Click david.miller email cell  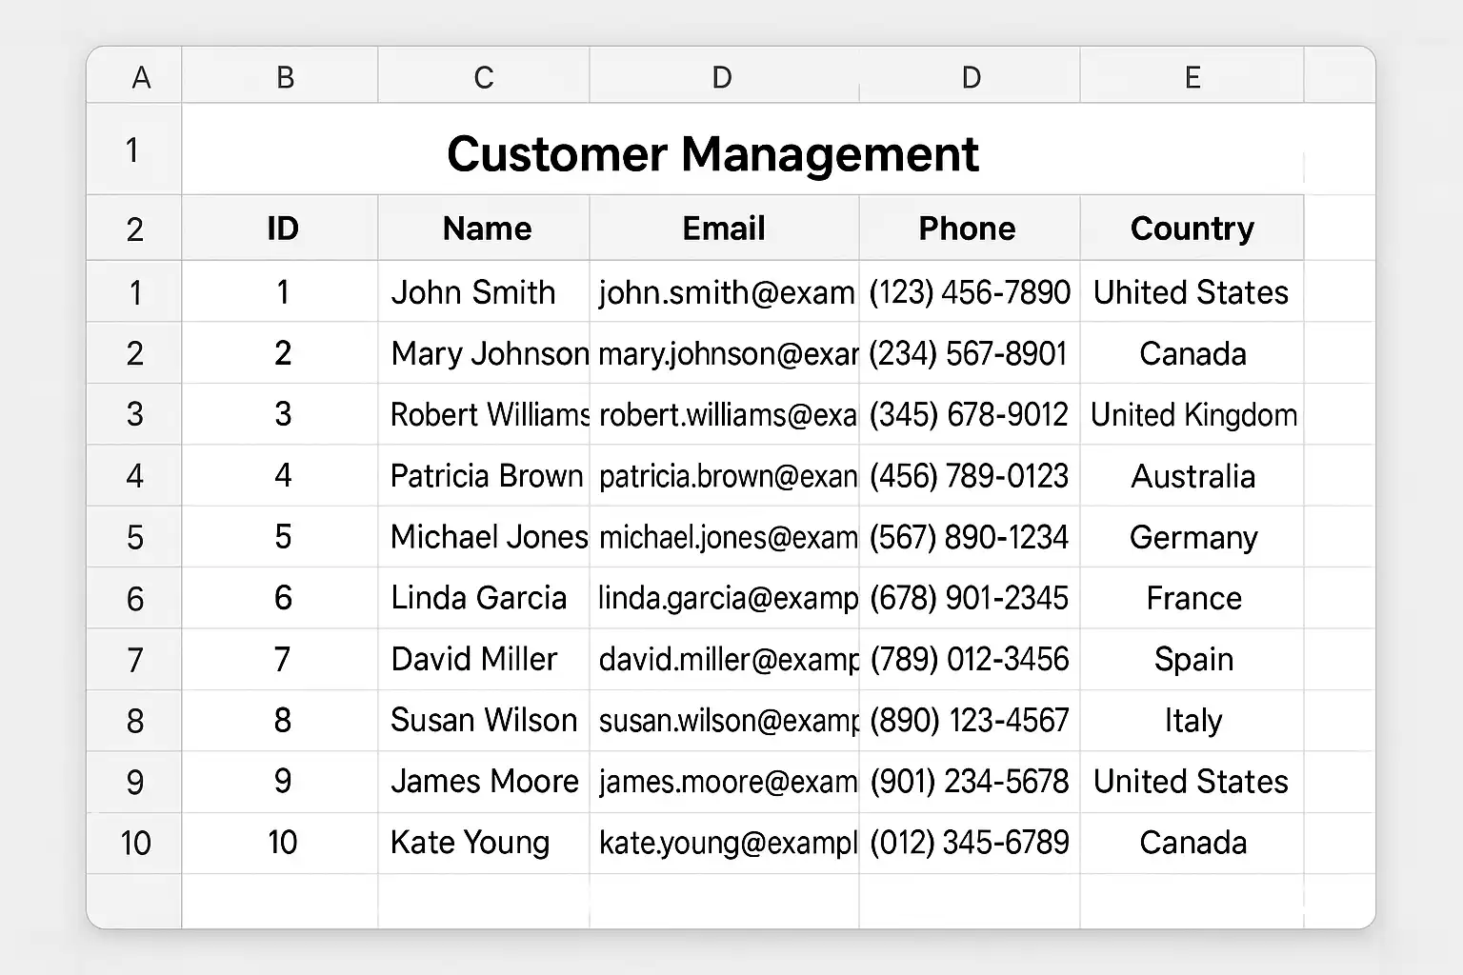coord(728,660)
